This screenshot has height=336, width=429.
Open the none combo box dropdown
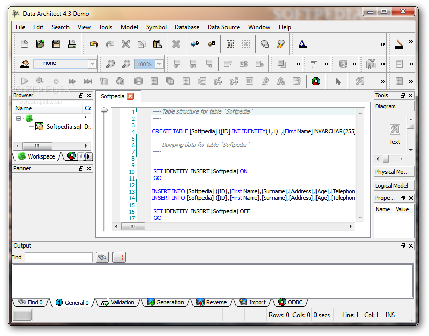click(92, 64)
